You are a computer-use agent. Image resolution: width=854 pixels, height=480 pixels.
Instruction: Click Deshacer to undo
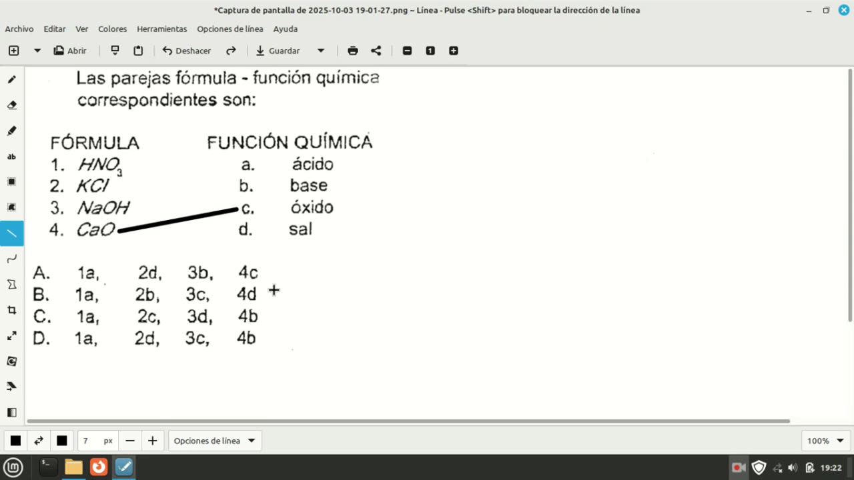coord(187,51)
